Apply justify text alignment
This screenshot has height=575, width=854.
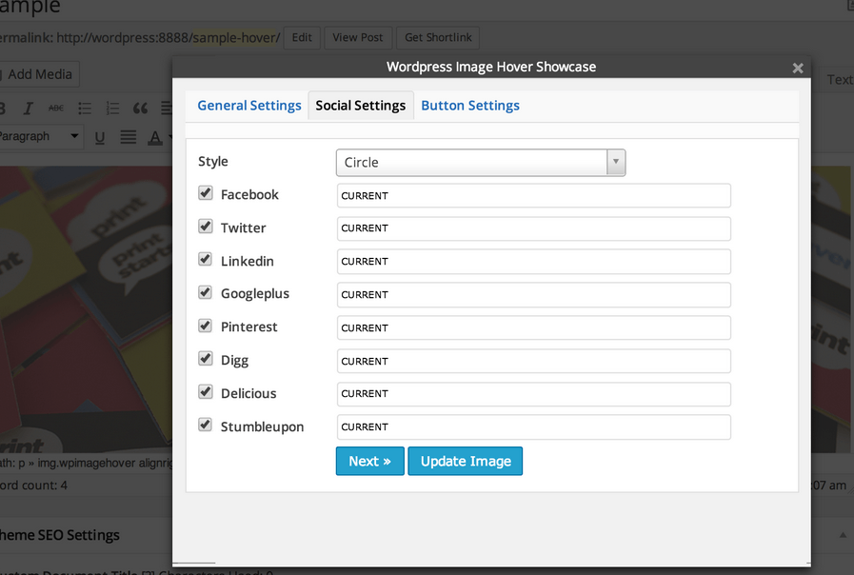coord(128,137)
